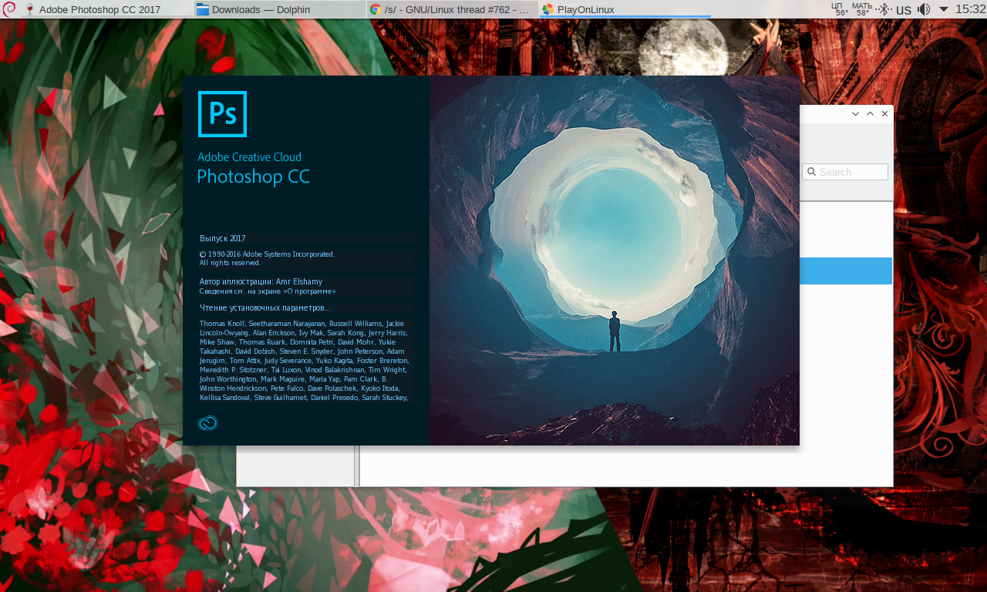Switch to Adobe Photoshop CC 2017 taskbar entry

106,9
